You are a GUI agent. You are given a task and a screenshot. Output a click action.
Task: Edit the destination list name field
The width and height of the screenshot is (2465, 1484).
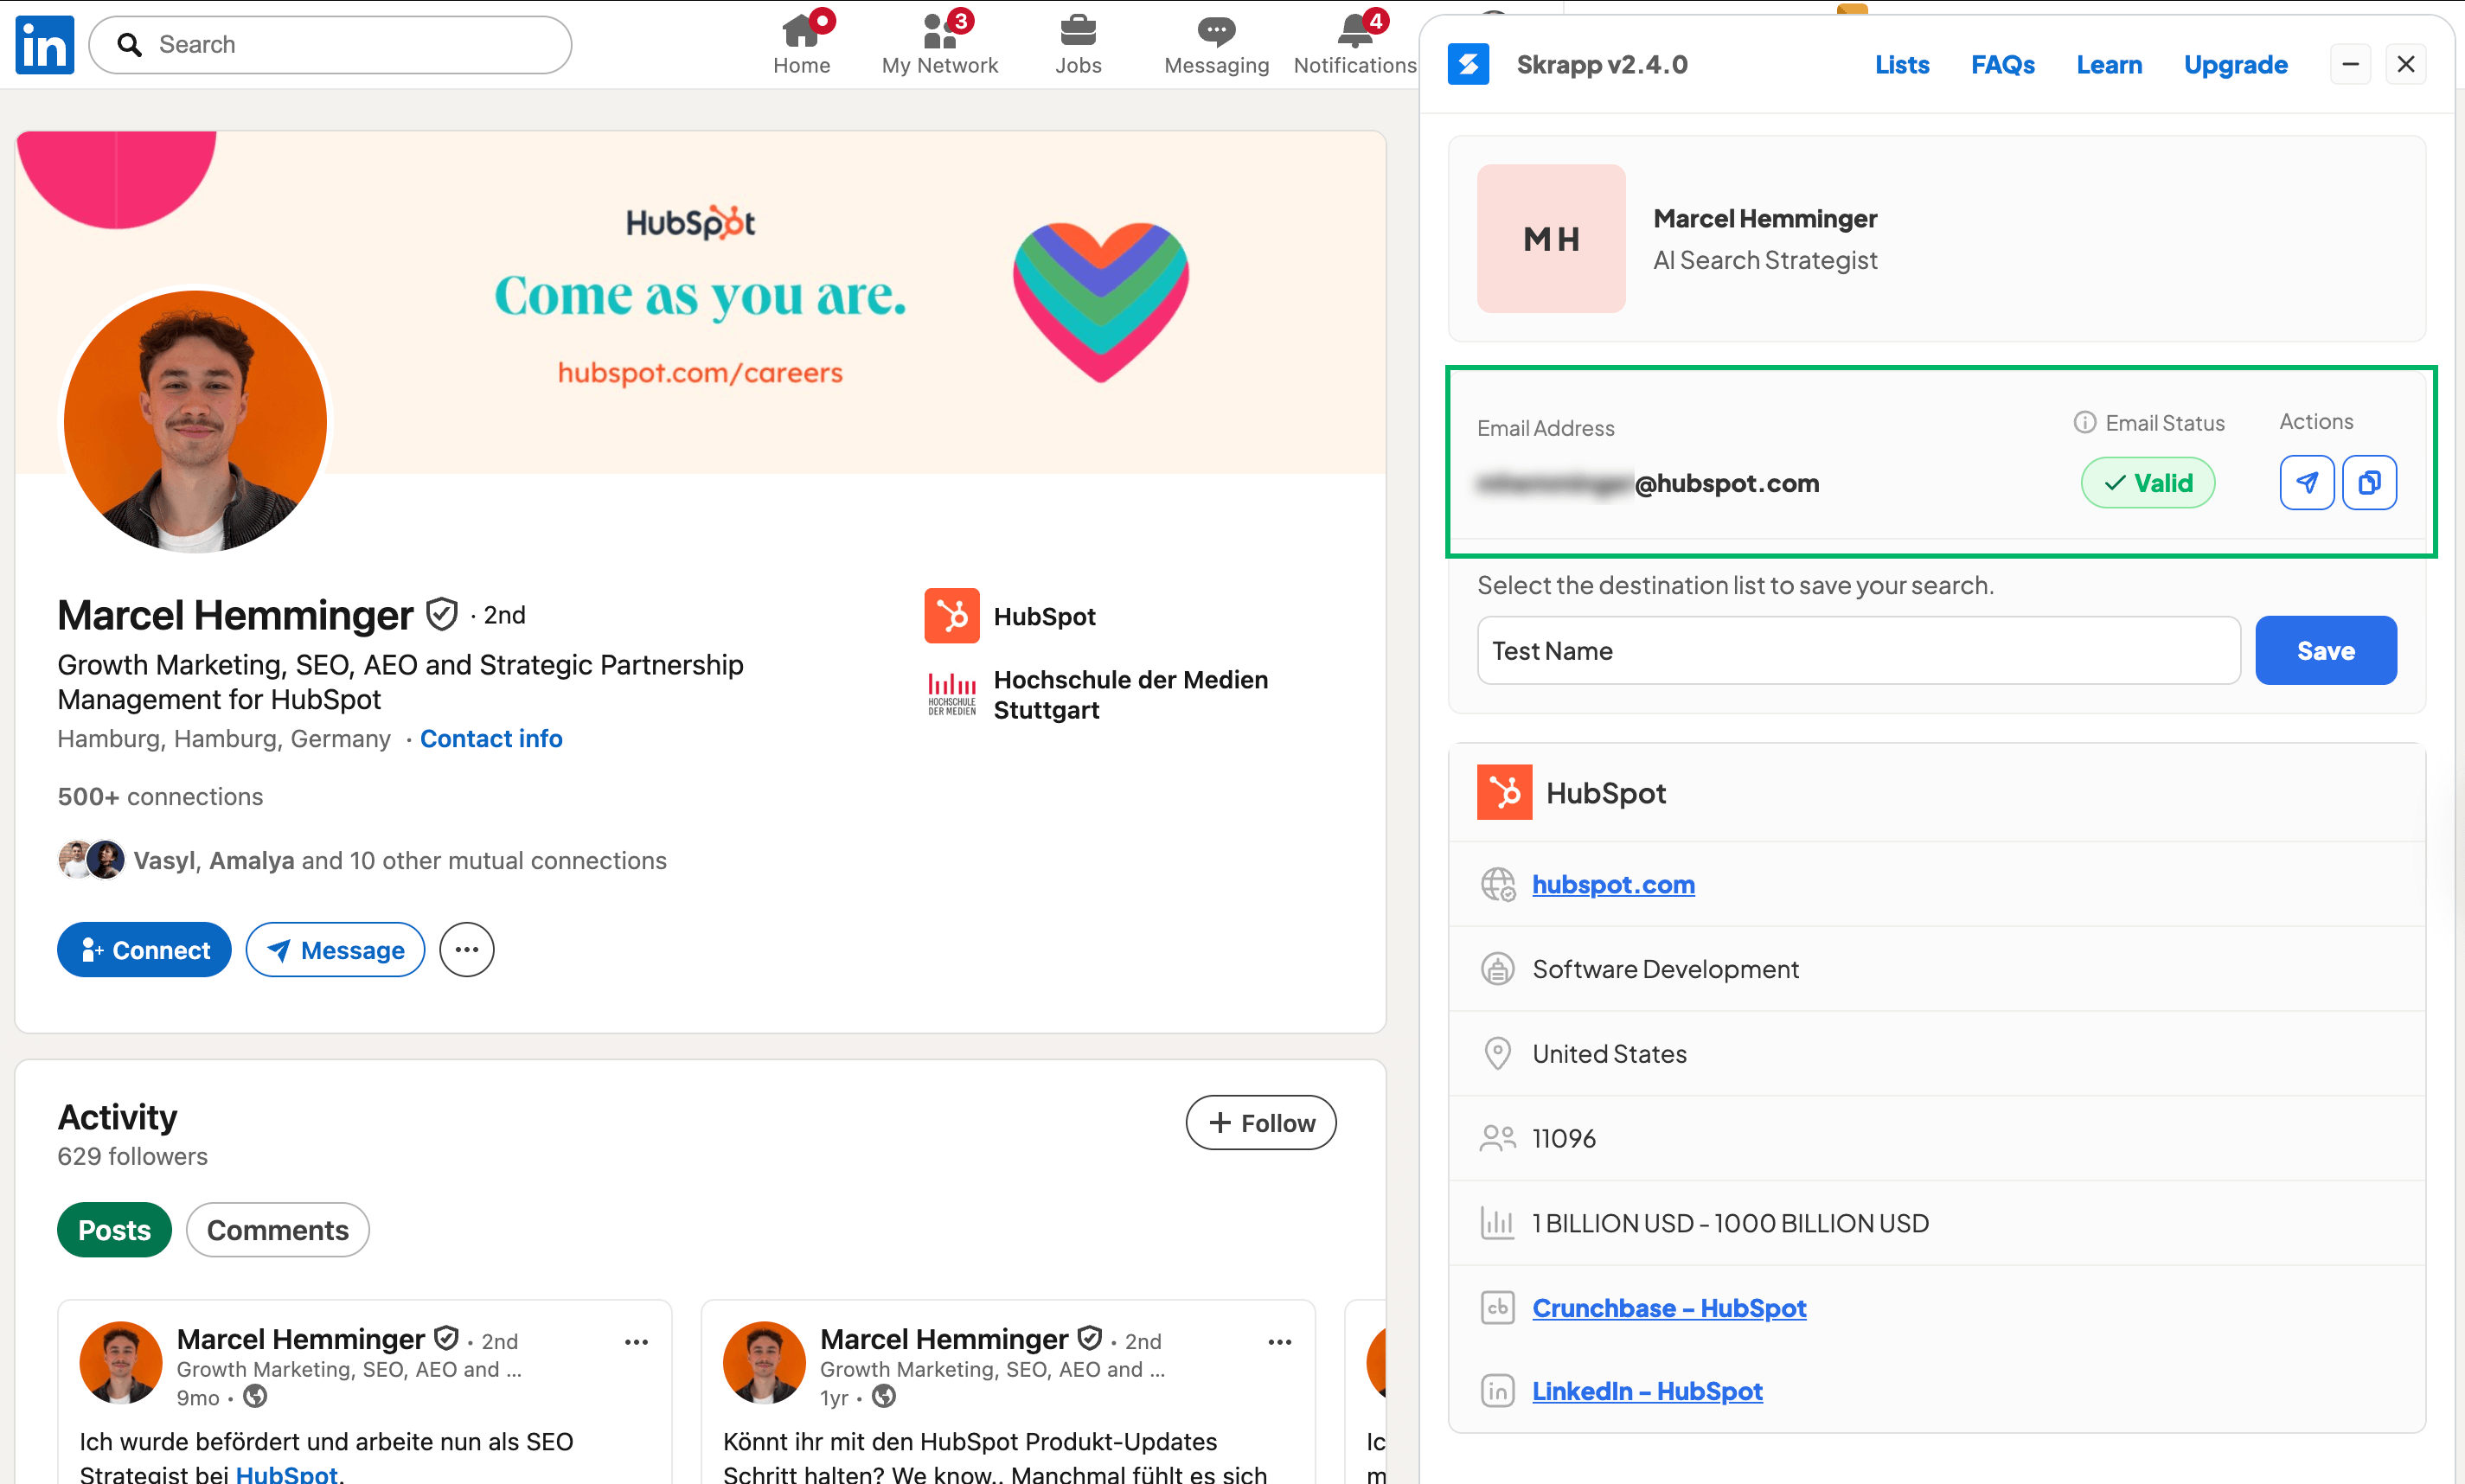coord(1857,650)
